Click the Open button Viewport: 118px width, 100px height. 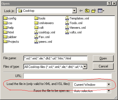(103, 58)
